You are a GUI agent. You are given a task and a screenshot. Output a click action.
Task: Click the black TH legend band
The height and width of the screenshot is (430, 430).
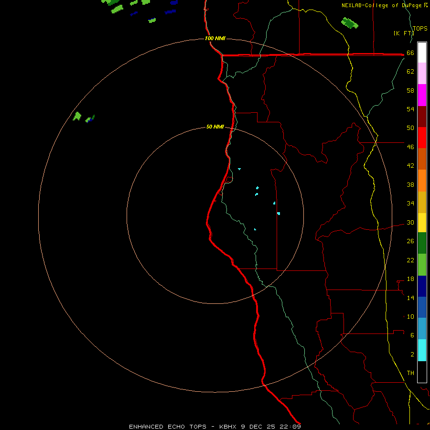pos(422,372)
